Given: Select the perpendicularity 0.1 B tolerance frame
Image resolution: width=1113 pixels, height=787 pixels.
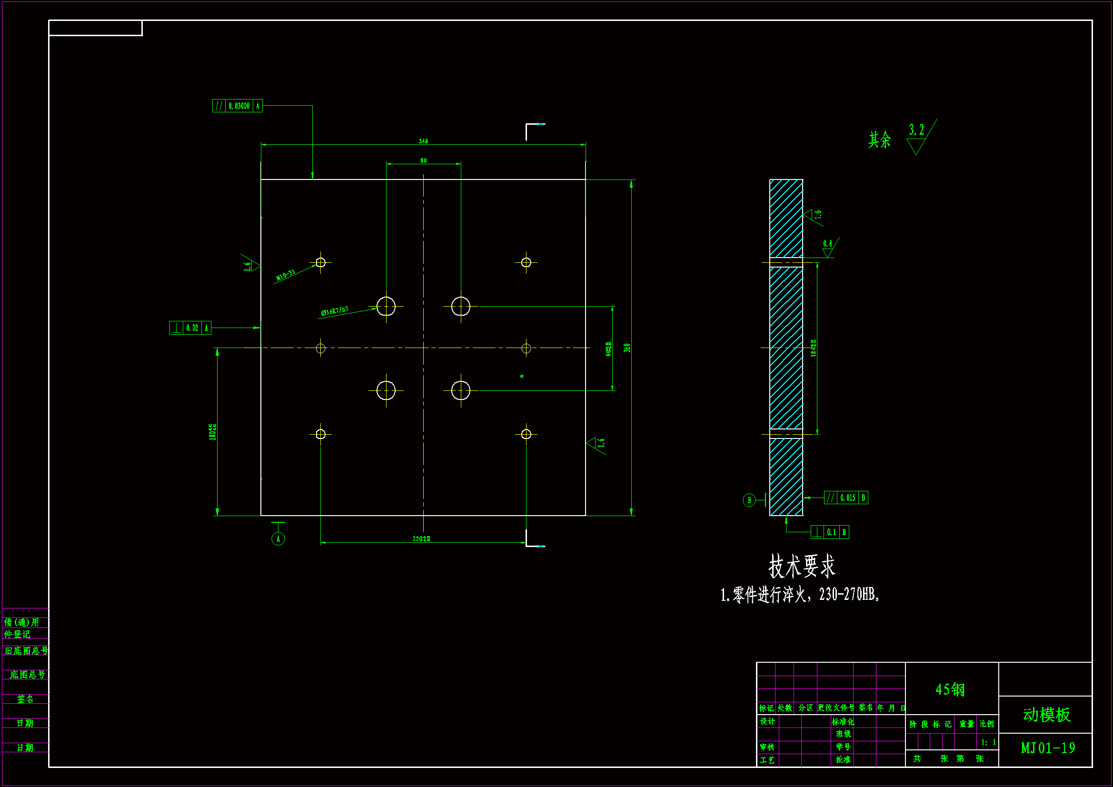Looking at the screenshot, I should (x=829, y=532).
